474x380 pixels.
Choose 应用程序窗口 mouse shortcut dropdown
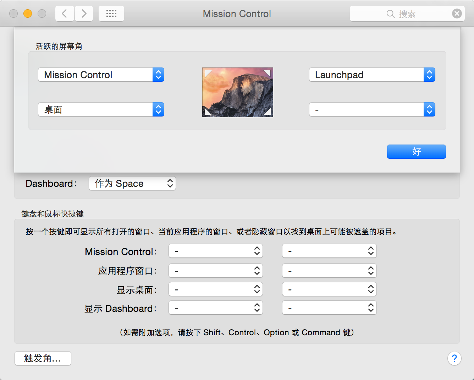(x=329, y=271)
